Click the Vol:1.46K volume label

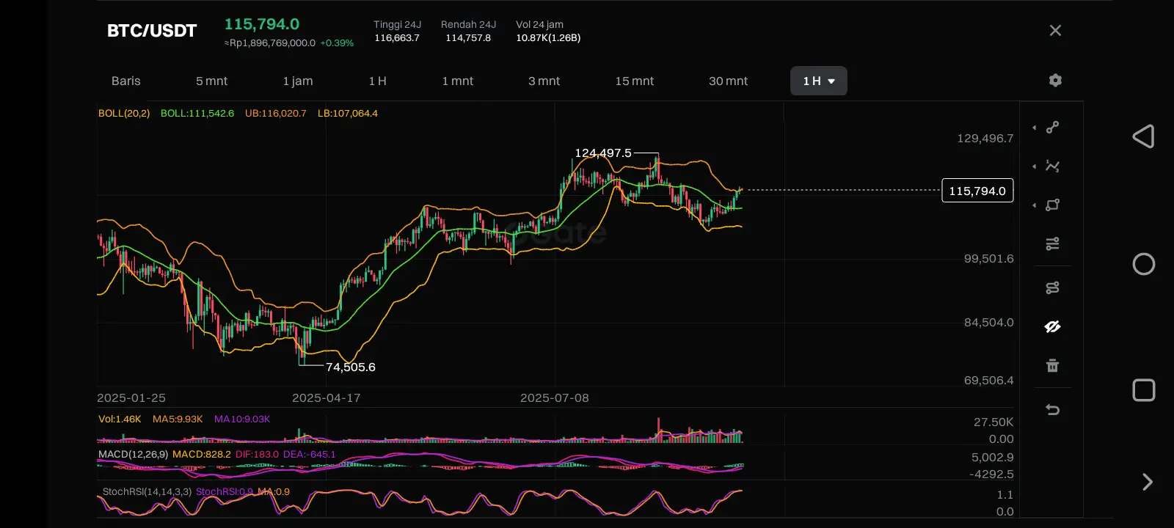120,419
